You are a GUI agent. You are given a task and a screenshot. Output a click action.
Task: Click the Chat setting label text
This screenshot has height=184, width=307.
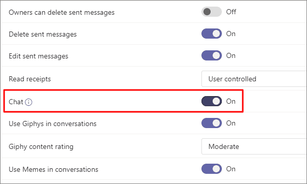(16, 102)
